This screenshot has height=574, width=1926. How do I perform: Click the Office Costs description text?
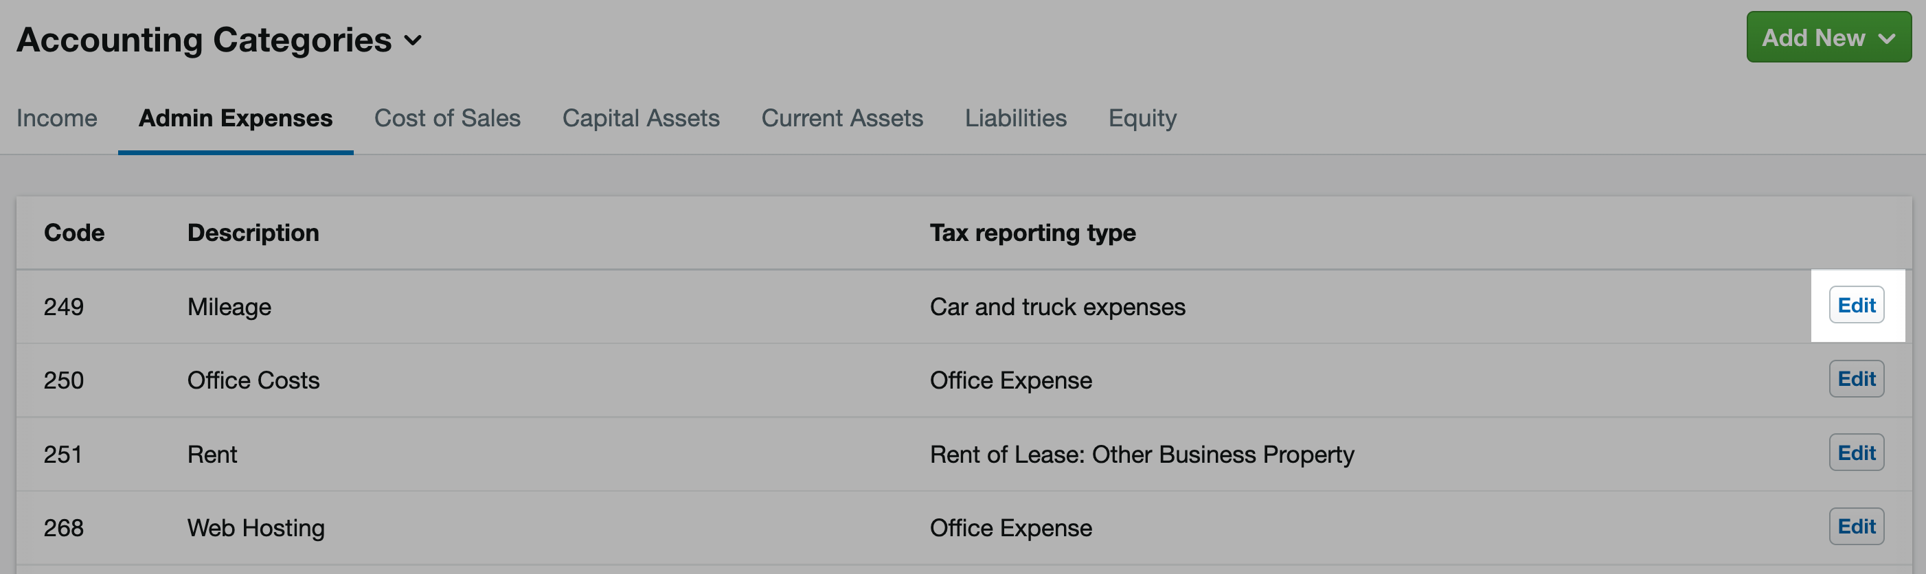253,380
